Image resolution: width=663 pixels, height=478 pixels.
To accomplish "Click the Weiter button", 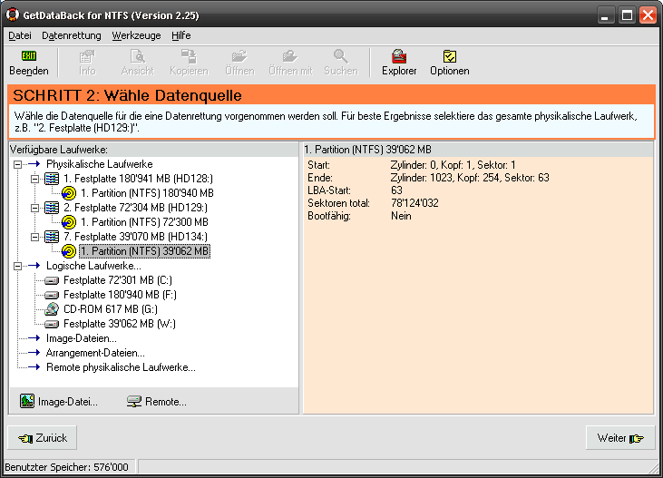I will [x=620, y=438].
